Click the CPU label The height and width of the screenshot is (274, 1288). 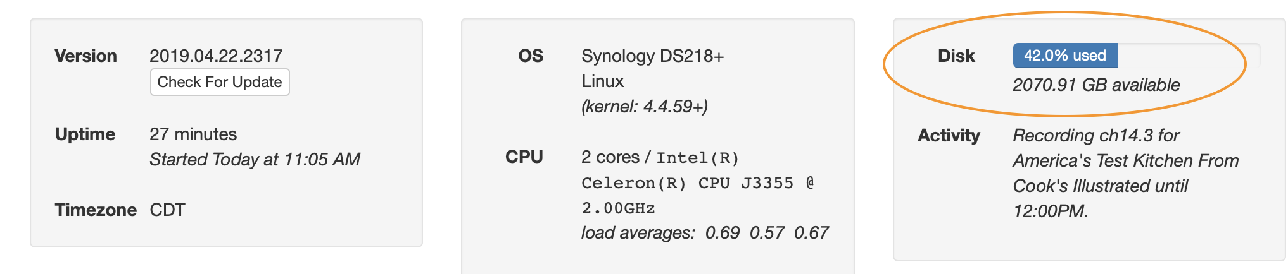524,157
